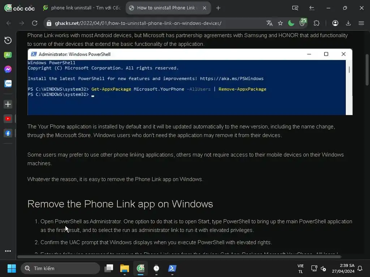This screenshot has height=277, width=370.
Task: Go forward to the next page
Action: (21, 23)
